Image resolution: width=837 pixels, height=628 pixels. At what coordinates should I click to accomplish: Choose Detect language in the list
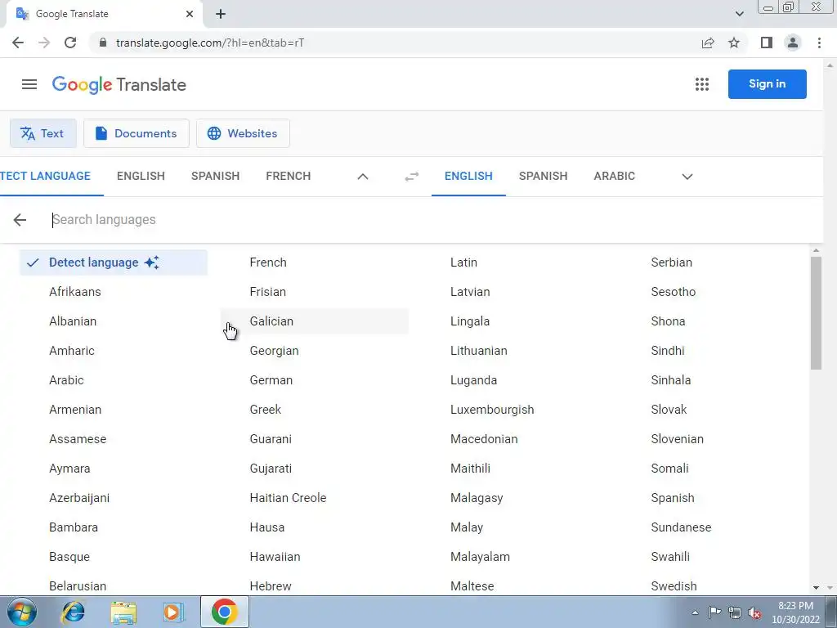(x=114, y=262)
